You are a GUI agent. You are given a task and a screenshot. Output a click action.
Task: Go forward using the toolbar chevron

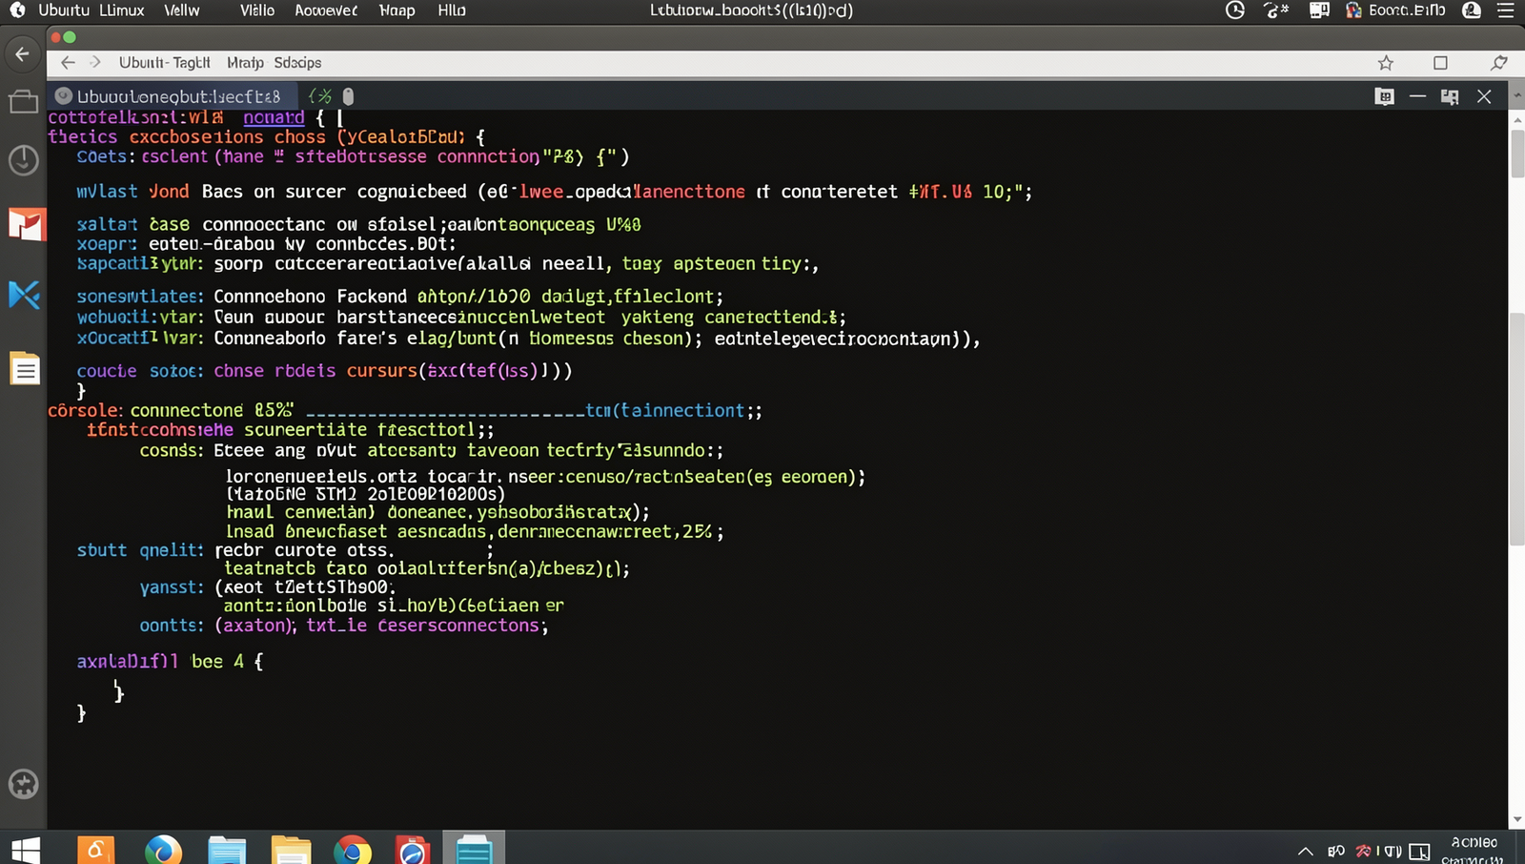pos(95,62)
